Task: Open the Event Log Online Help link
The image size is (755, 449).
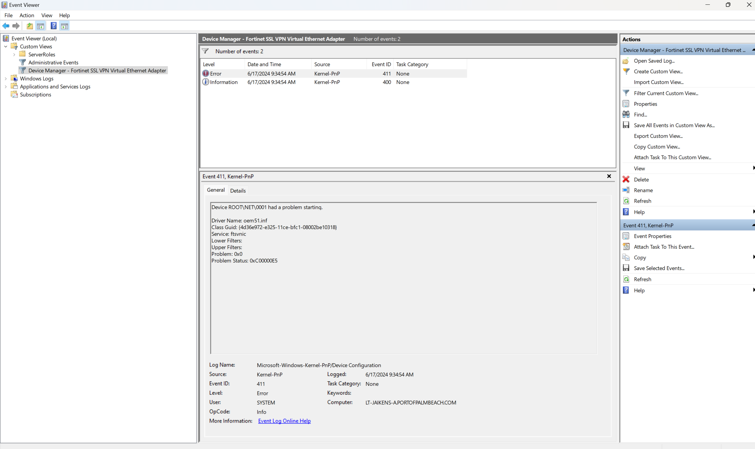Action: click(x=284, y=421)
